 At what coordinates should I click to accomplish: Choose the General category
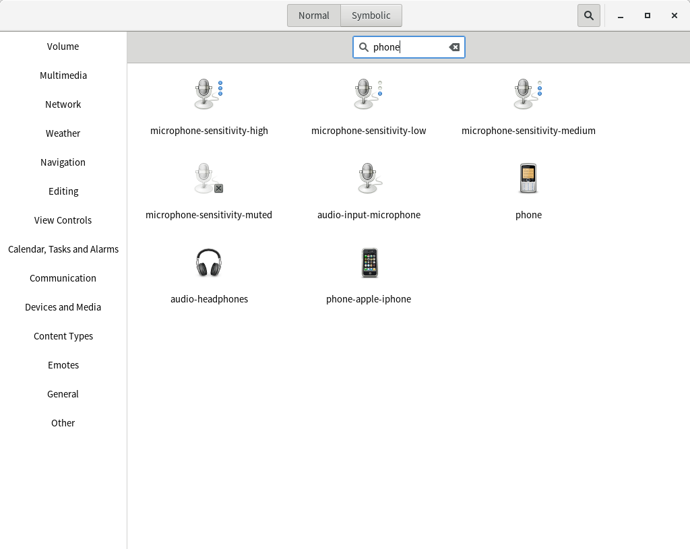click(63, 394)
